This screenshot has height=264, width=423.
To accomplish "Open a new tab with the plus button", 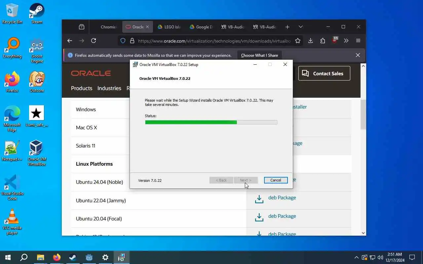I will click(x=287, y=27).
